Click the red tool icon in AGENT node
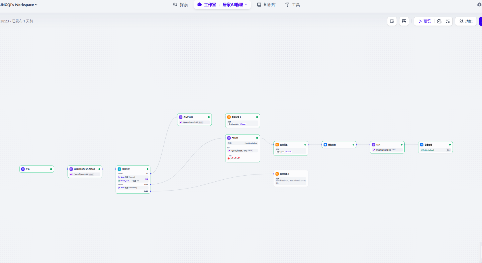This screenshot has height=263, width=482. [229, 158]
